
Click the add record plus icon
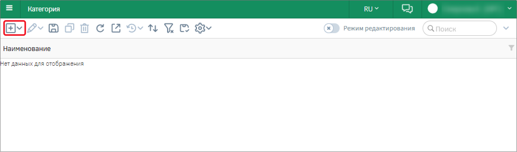(11, 28)
